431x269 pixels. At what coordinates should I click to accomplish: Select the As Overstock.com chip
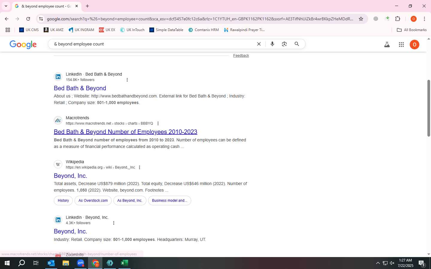point(93,201)
